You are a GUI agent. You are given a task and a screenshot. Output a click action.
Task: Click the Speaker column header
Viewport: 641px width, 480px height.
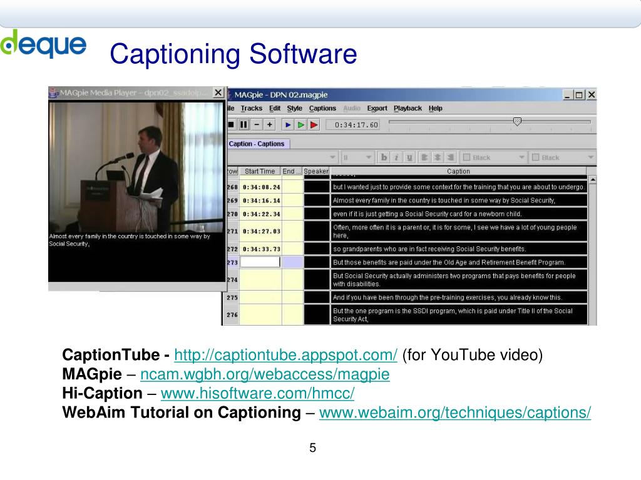coord(316,171)
